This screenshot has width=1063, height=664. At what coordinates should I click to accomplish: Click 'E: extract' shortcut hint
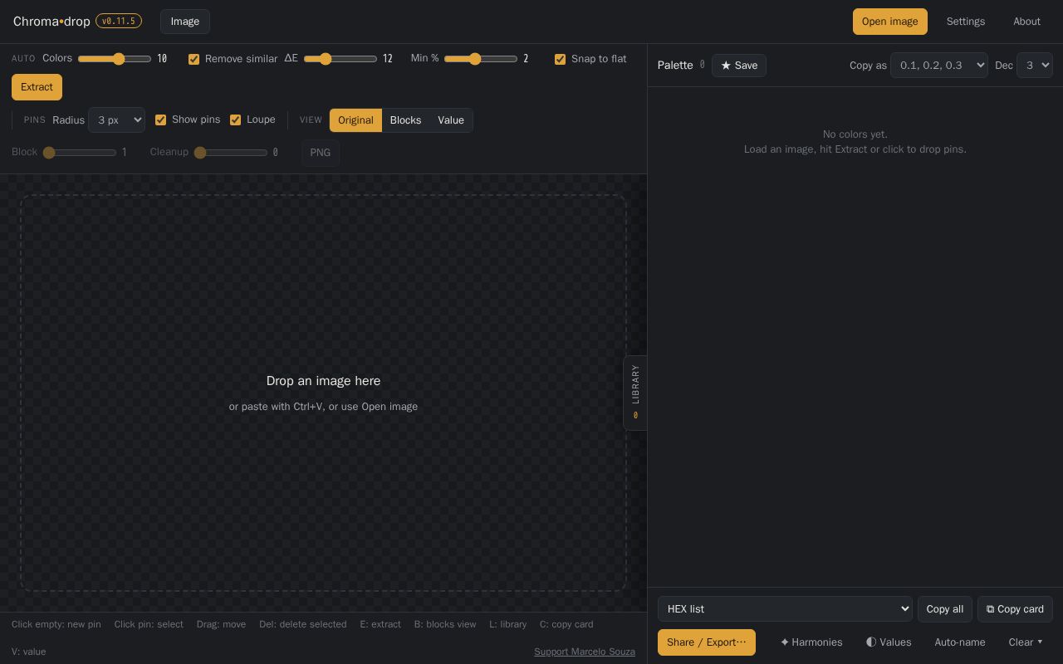(380, 624)
